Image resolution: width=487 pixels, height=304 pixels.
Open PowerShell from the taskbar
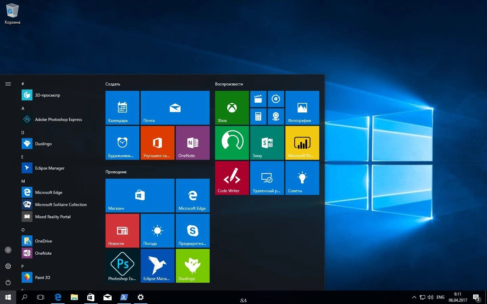[x=124, y=297]
